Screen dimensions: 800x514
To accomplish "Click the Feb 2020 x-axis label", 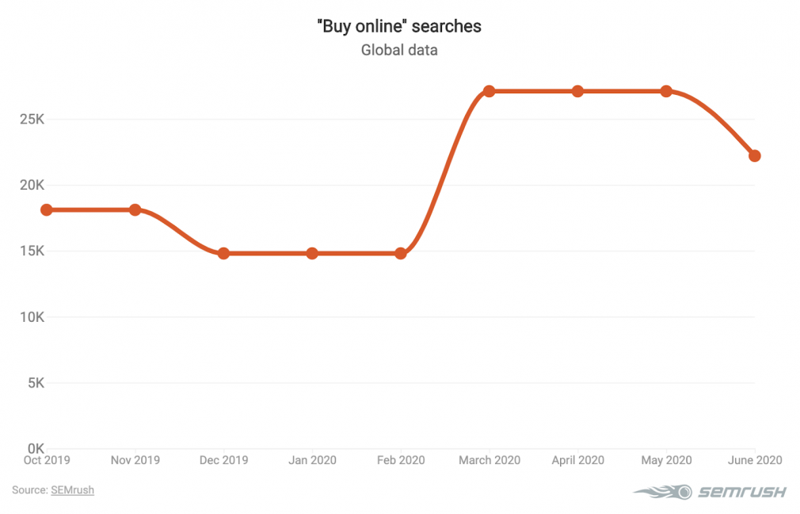I will 401,460.
